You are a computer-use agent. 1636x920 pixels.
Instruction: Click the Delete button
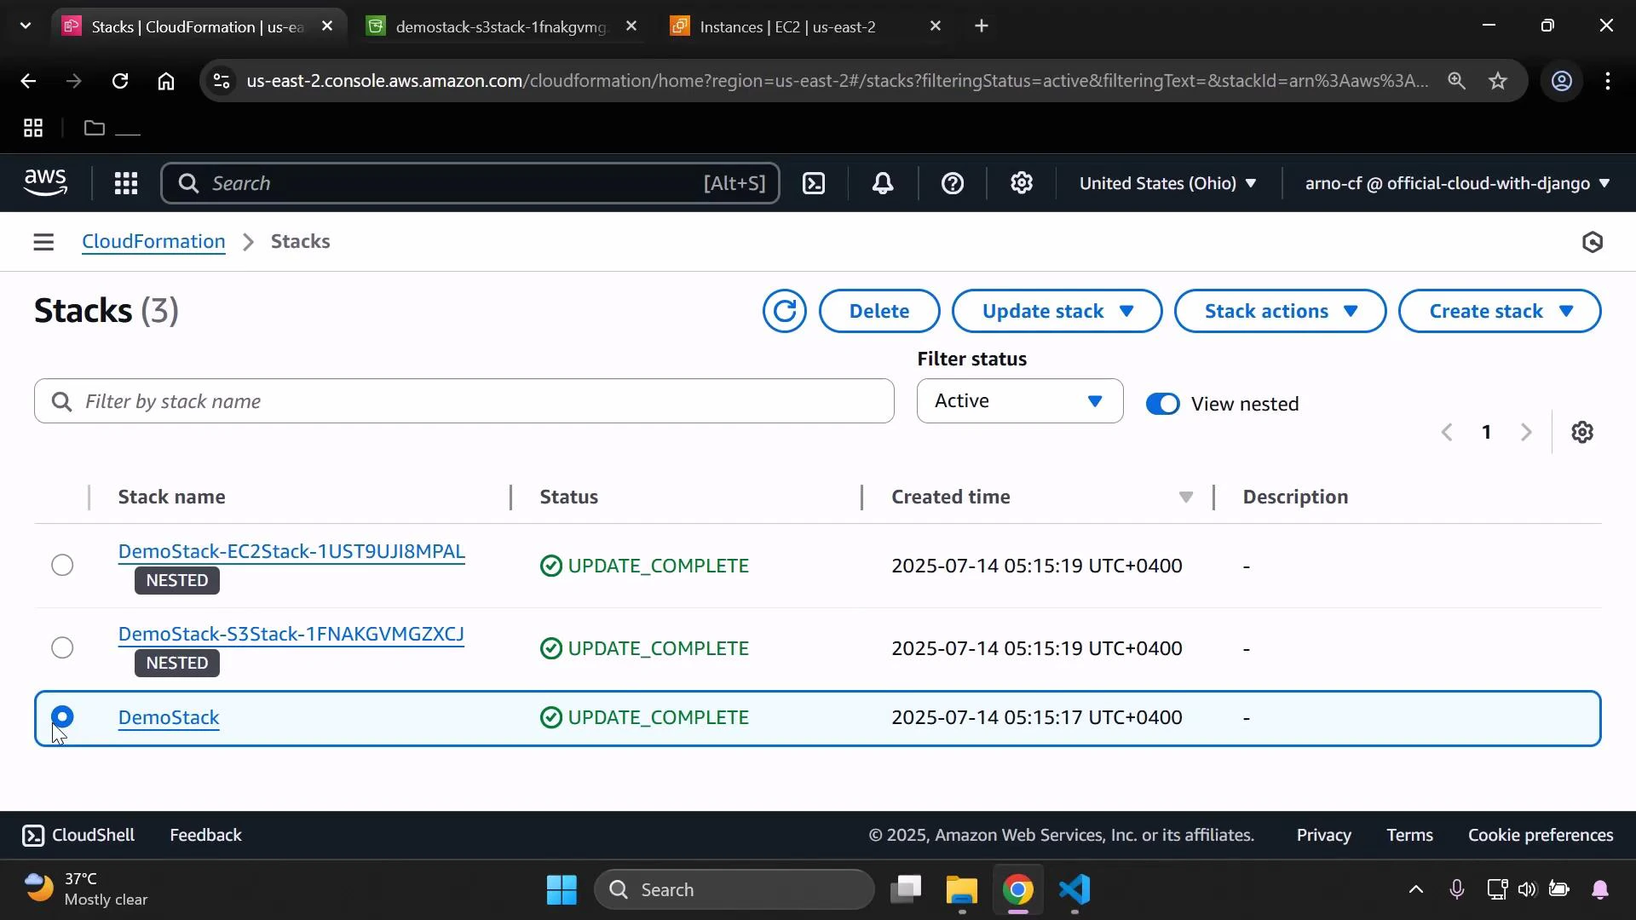point(878,311)
